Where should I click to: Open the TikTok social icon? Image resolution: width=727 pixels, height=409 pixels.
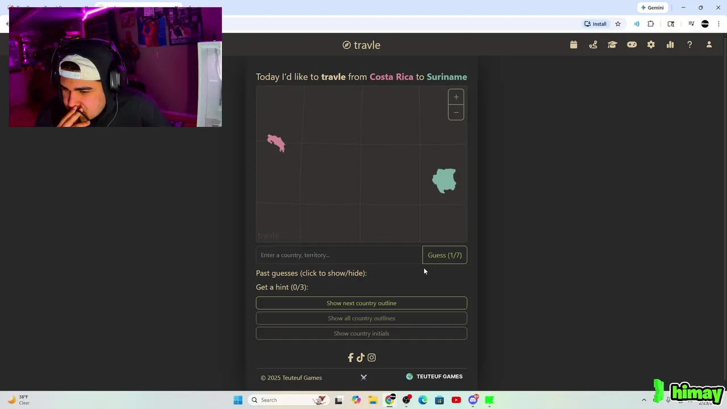click(361, 357)
